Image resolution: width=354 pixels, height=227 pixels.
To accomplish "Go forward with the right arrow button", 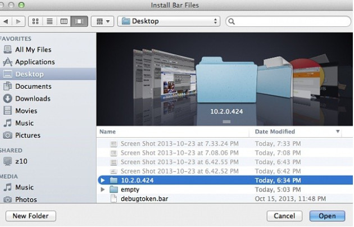I will (x=19, y=21).
